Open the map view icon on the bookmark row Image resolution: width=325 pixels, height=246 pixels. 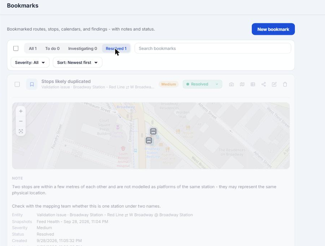[242, 84]
